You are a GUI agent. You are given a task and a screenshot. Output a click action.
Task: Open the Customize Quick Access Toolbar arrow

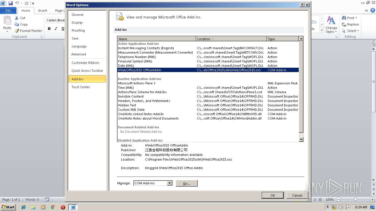click(33, 4)
